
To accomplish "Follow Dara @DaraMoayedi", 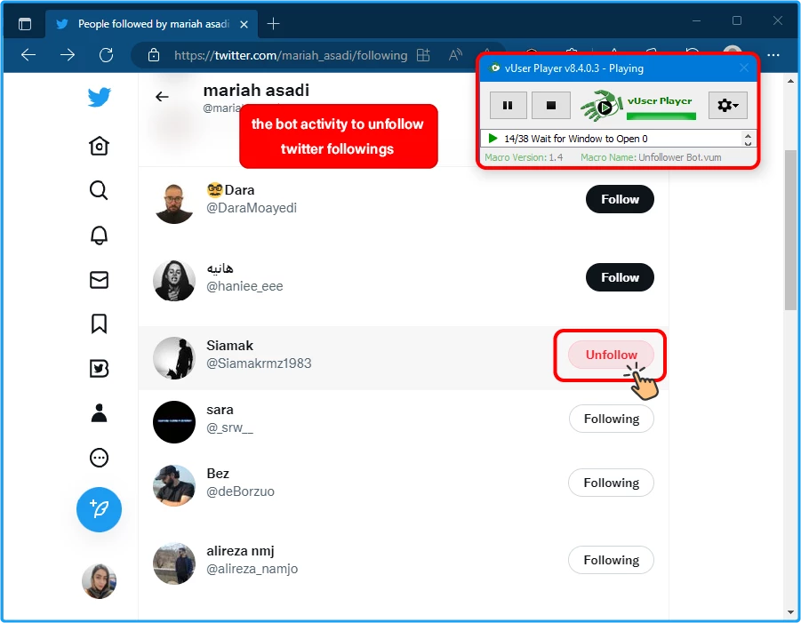I will pyautogui.click(x=620, y=199).
